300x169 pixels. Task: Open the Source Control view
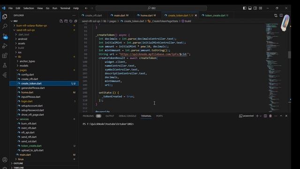tap(5, 36)
